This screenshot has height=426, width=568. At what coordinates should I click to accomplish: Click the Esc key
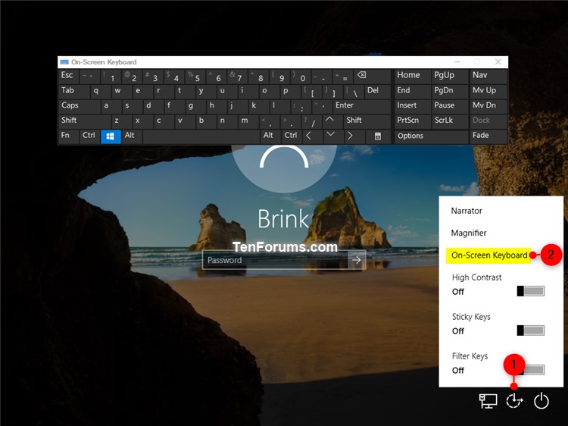tap(68, 77)
